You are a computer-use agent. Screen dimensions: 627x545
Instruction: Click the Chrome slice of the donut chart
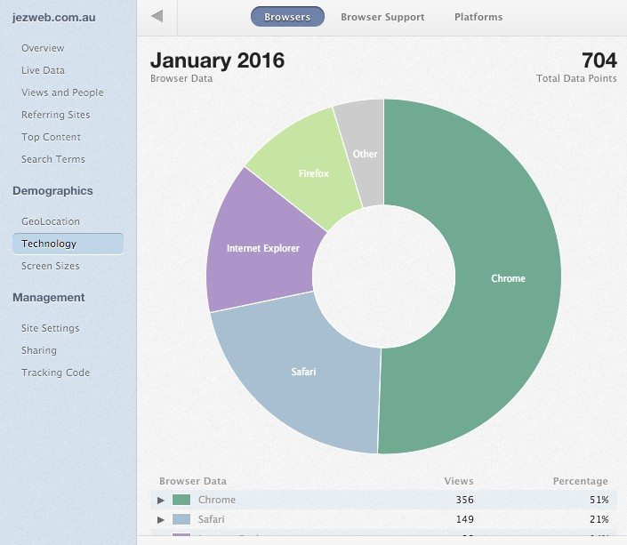tap(508, 278)
